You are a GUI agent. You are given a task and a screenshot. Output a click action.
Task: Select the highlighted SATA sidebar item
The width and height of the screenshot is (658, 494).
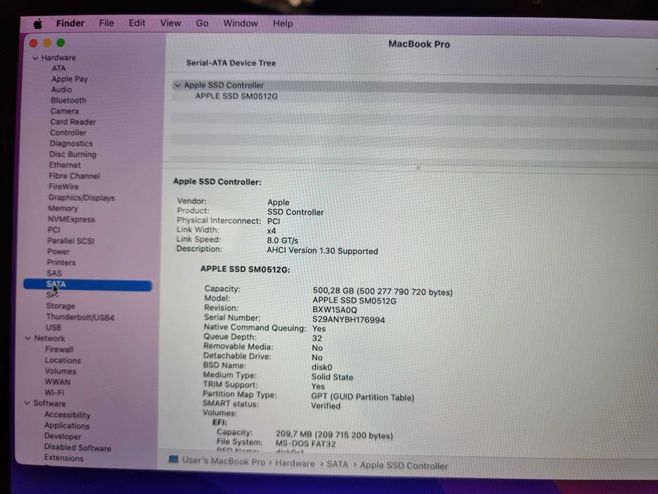87,285
